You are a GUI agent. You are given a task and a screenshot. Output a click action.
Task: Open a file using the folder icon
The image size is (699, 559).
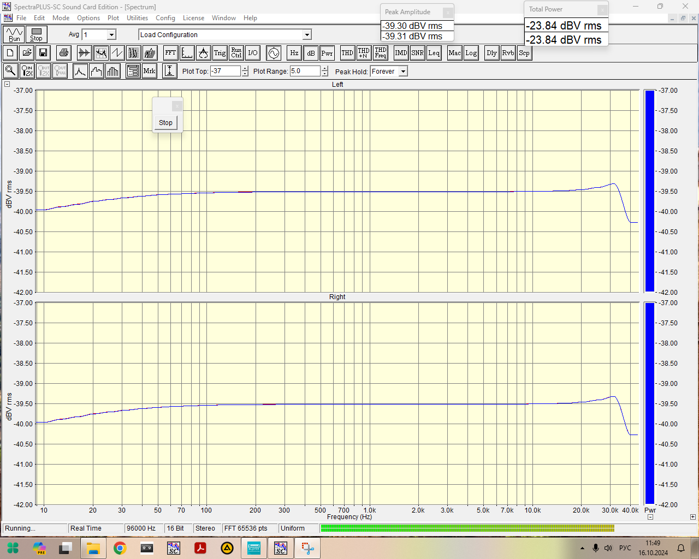tap(27, 53)
